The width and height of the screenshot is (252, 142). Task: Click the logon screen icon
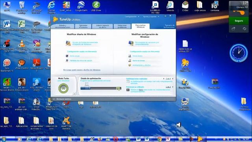click(x=67, y=60)
